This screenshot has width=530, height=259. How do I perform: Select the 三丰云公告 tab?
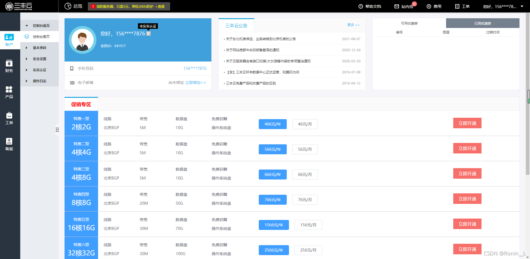pos(236,25)
